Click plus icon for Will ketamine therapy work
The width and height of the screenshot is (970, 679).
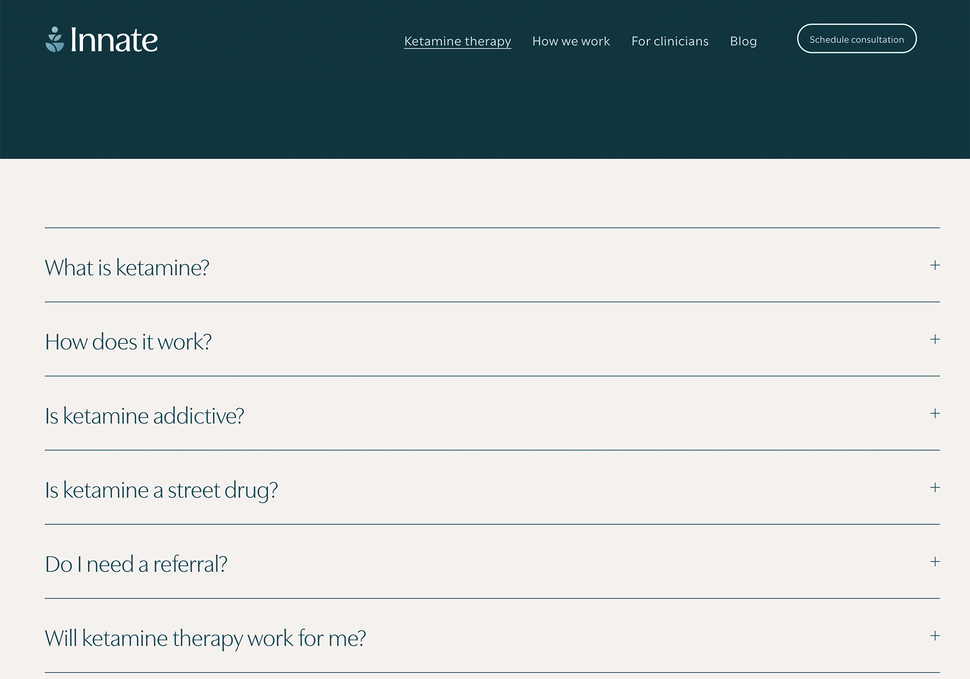pos(935,636)
